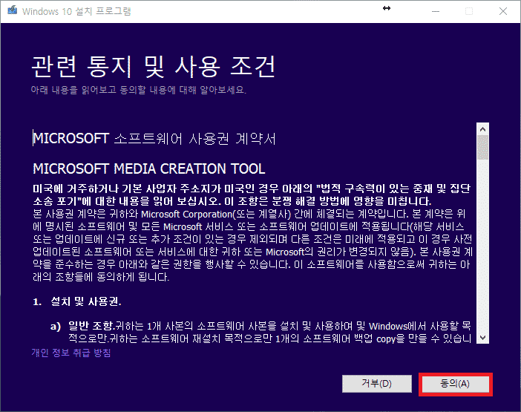Click the Windows 10 setup title bar icon
Image resolution: width=521 pixels, height=412 pixels.
click(13, 10)
